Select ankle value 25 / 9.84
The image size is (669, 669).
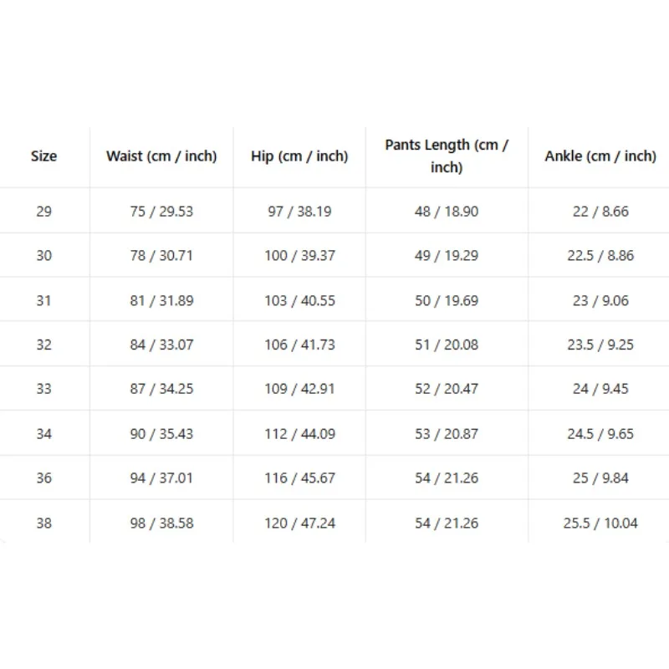(600, 477)
